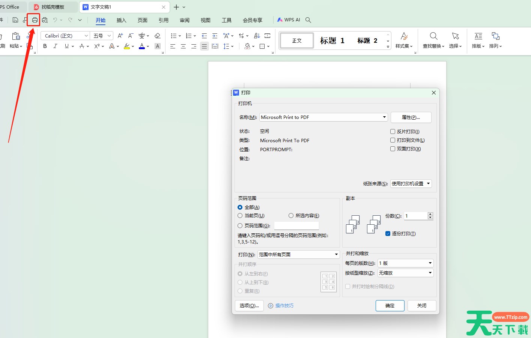Enable 双面打印 double-sided printing
Image resolution: width=531 pixels, height=338 pixels.
click(393, 149)
